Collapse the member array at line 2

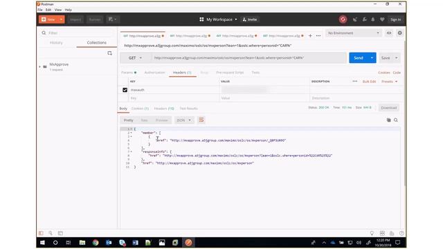[x=131, y=133]
